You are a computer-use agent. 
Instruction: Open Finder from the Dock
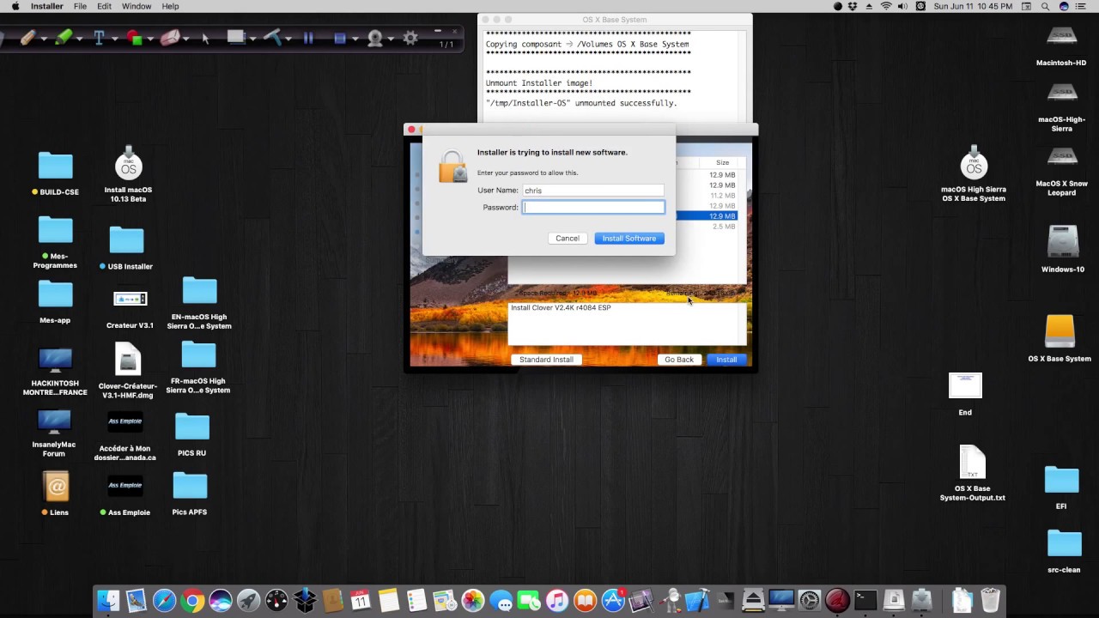[x=108, y=600]
